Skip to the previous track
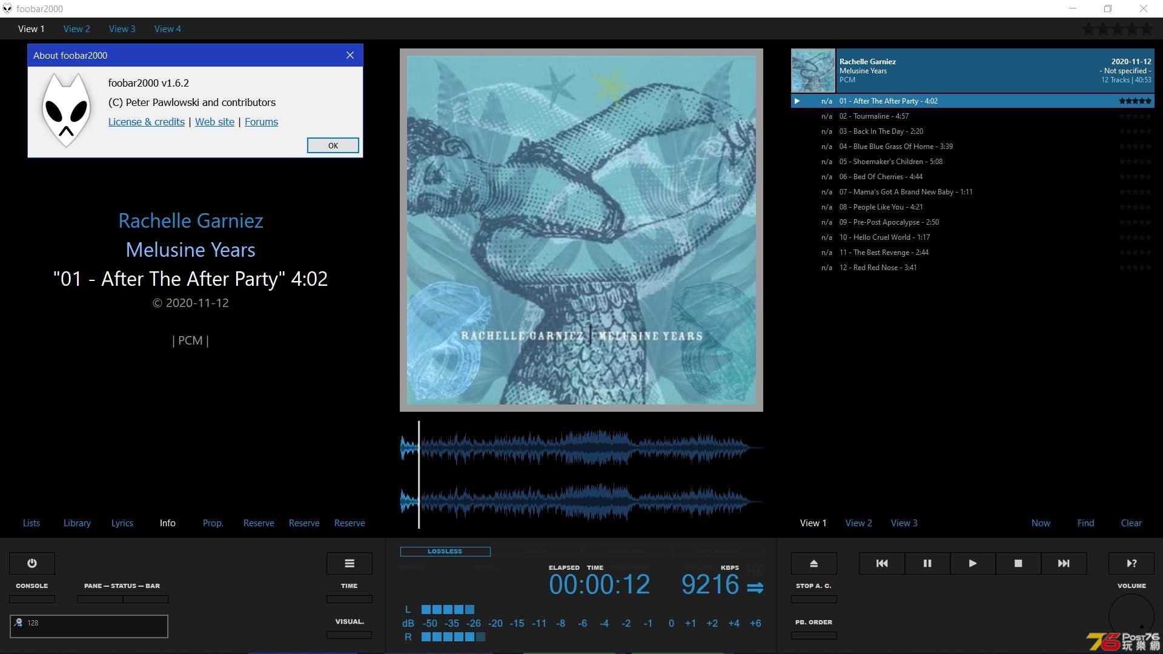1163x654 pixels. (x=882, y=563)
